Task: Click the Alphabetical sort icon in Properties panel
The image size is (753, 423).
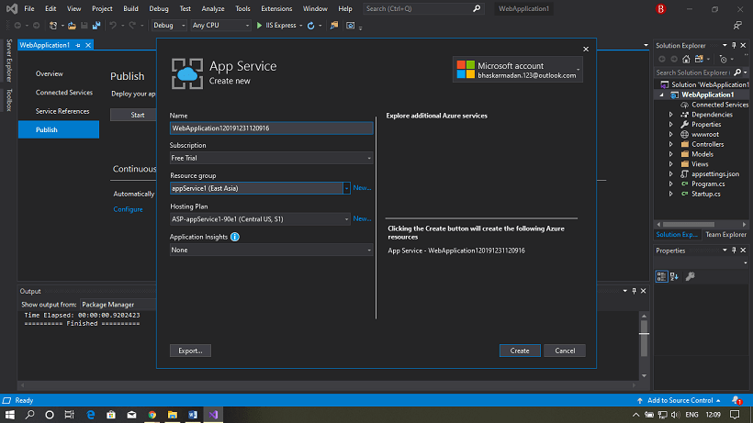Action: (674, 276)
